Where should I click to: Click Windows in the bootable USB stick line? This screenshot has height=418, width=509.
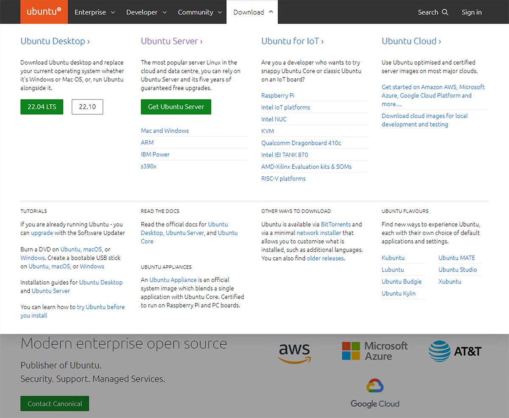pos(92,266)
